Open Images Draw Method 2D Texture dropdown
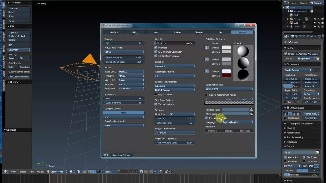This screenshot has width=326, height=183. [175, 133]
